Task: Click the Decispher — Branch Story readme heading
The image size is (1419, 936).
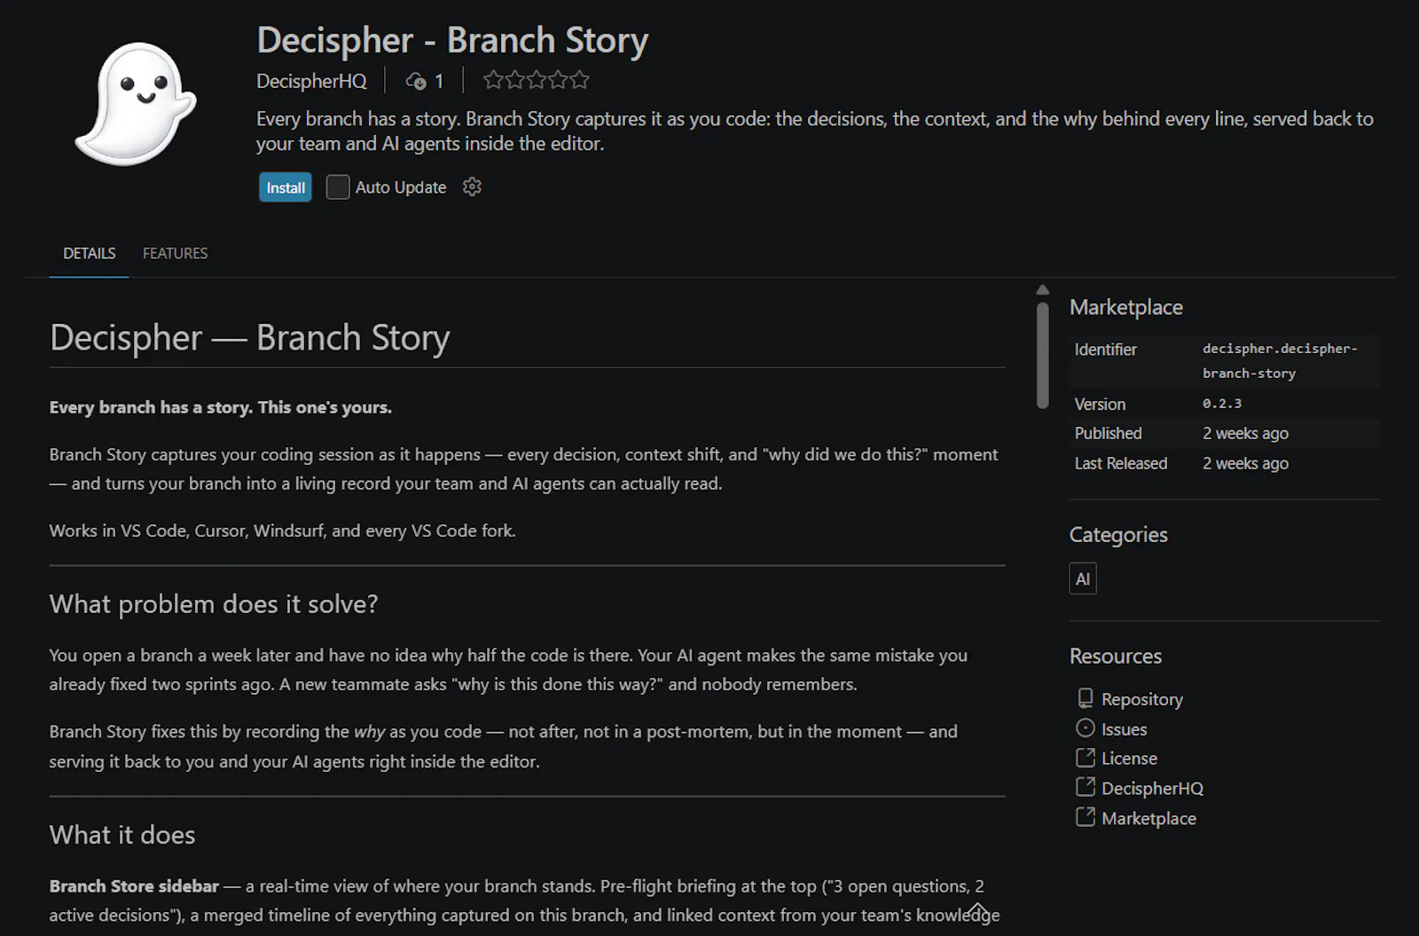Action: coord(250,338)
